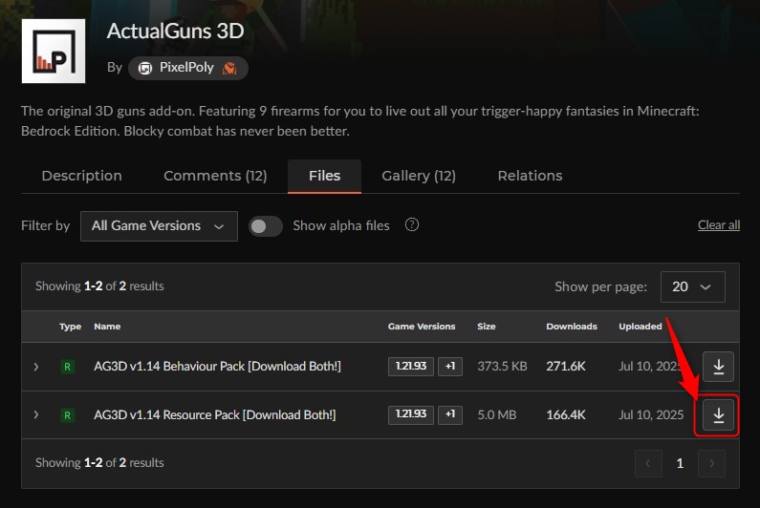Click the R release badge on Behaviour Pack
The width and height of the screenshot is (760, 508).
click(x=67, y=367)
